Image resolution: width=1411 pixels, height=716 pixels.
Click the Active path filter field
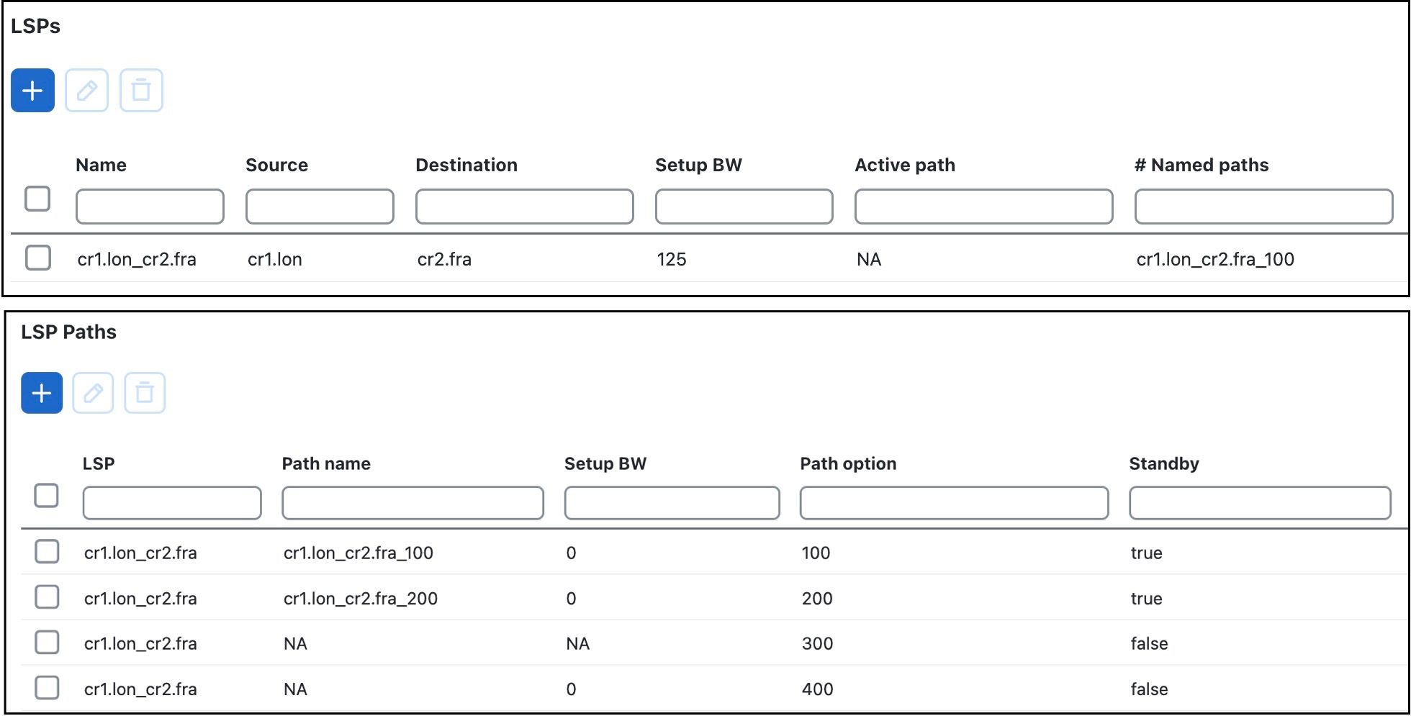pyautogui.click(x=983, y=207)
